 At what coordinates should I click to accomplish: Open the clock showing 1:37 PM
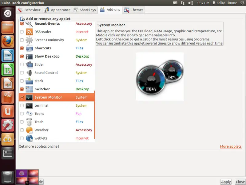(x=203, y=3)
